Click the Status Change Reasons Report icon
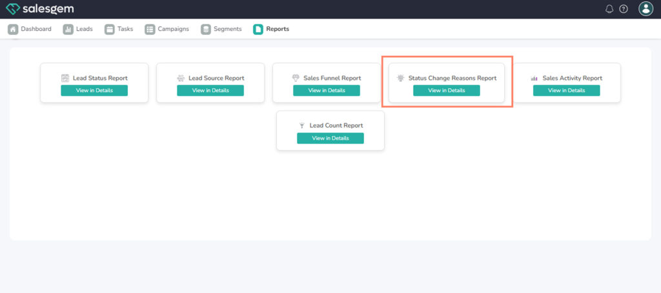661x293 pixels. (x=401, y=78)
